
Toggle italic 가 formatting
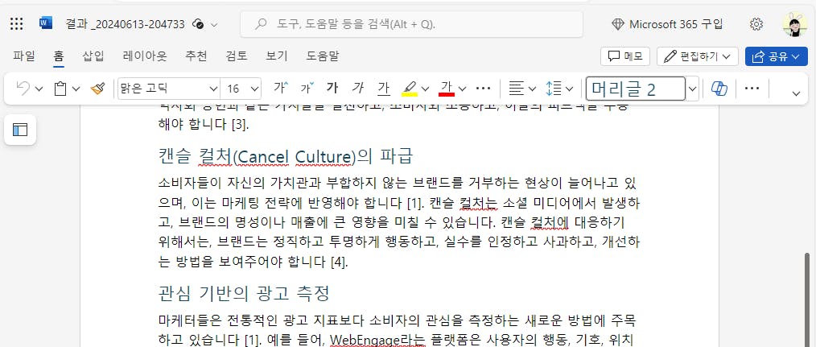[x=357, y=88]
